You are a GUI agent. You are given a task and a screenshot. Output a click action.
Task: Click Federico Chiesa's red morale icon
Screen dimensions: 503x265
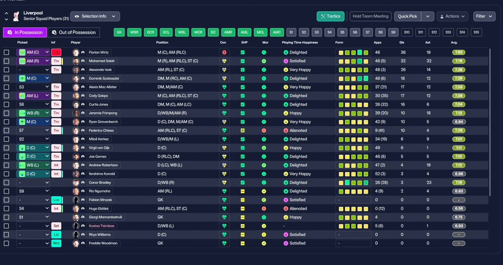click(x=264, y=130)
